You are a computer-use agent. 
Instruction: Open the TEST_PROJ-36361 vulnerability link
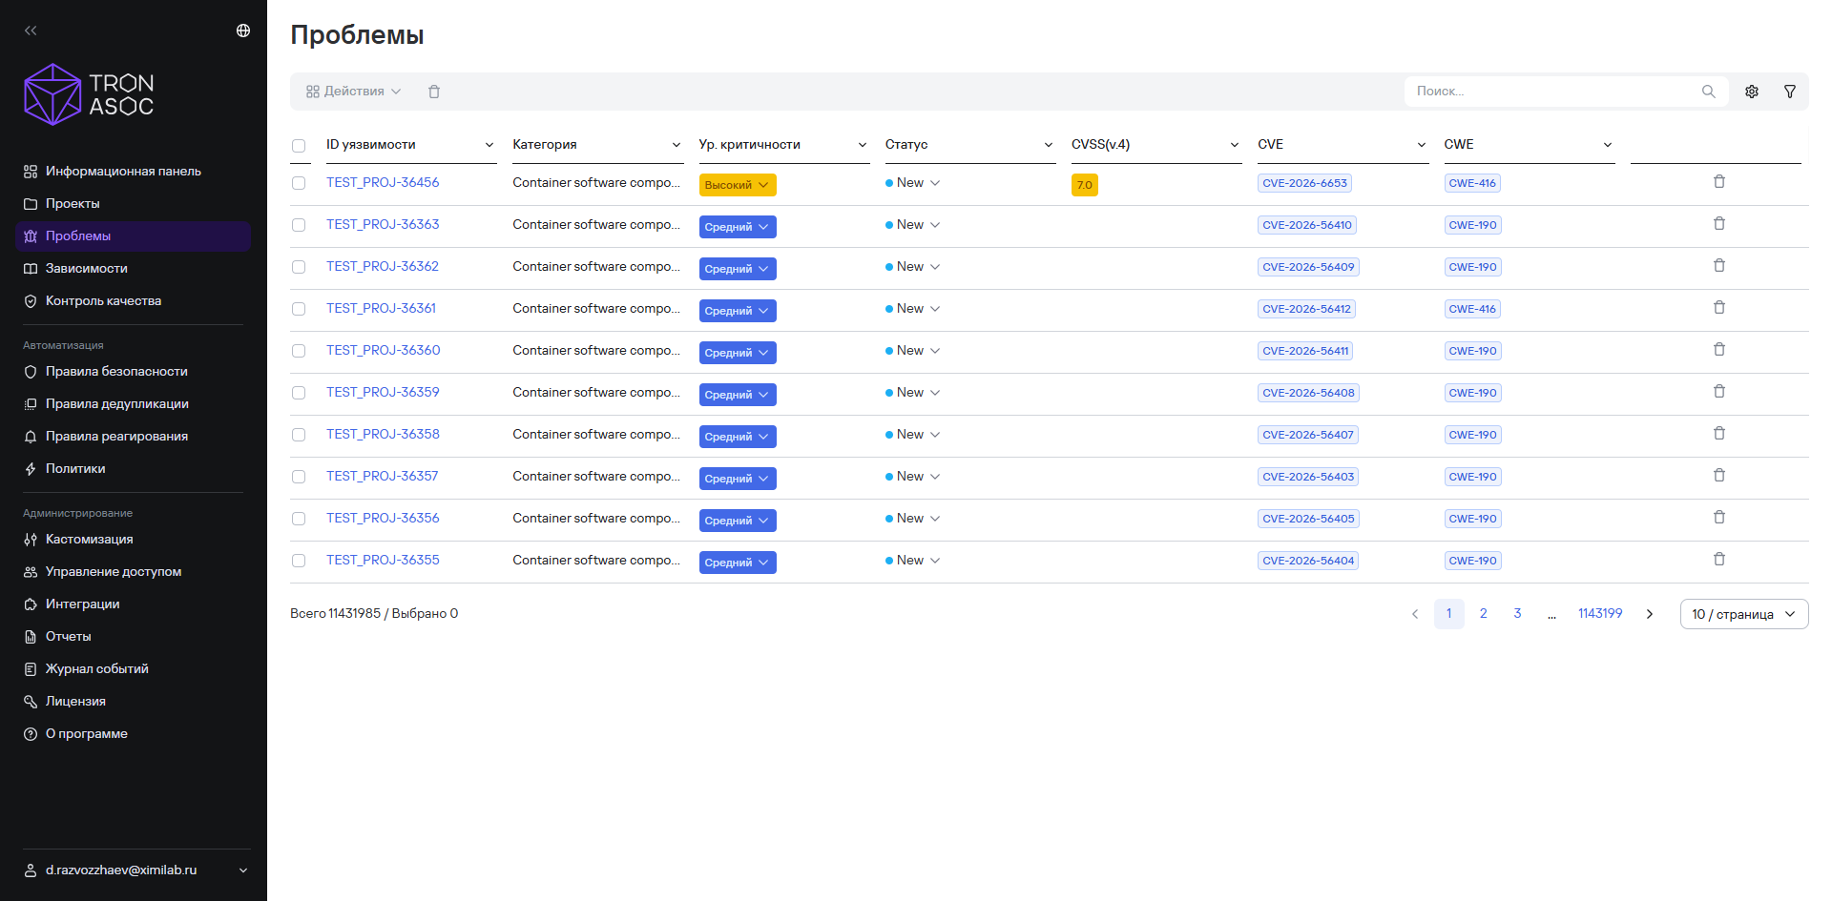coord(381,308)
